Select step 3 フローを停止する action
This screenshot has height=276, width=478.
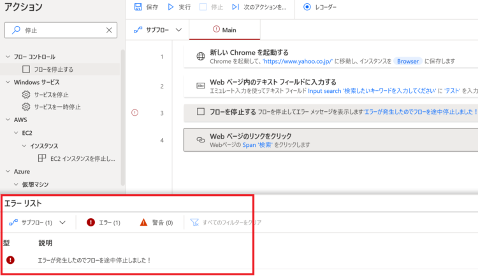pos(331,113)
